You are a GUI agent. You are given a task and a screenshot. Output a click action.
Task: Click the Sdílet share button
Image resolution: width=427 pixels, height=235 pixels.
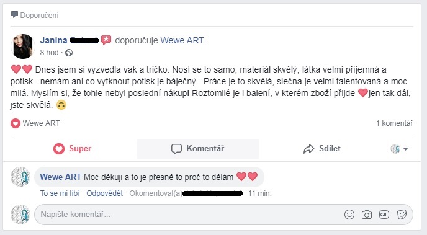tap(322, 149)
